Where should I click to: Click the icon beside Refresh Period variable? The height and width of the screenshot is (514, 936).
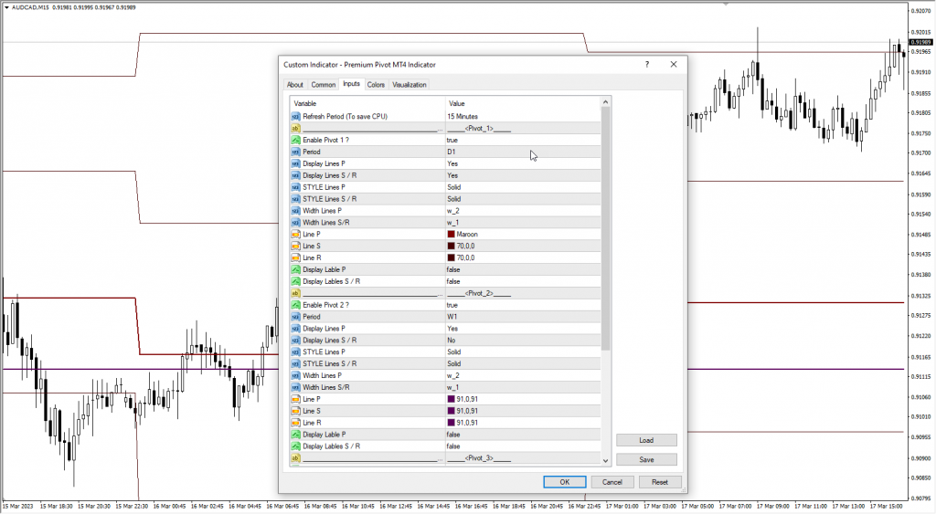coord(295,117)
